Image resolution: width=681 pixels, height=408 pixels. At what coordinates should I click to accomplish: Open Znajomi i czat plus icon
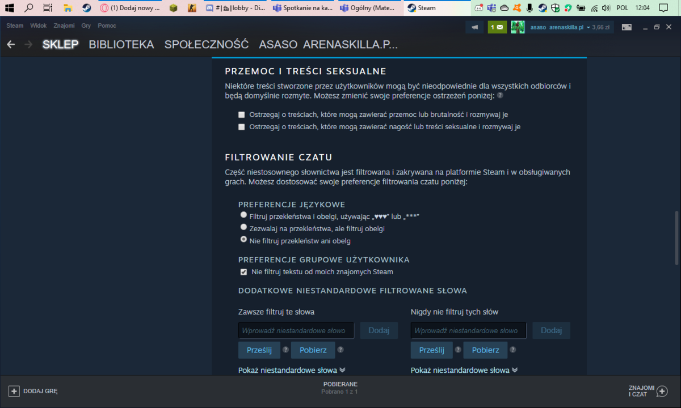pyautogui.click(x=662, y=391)
